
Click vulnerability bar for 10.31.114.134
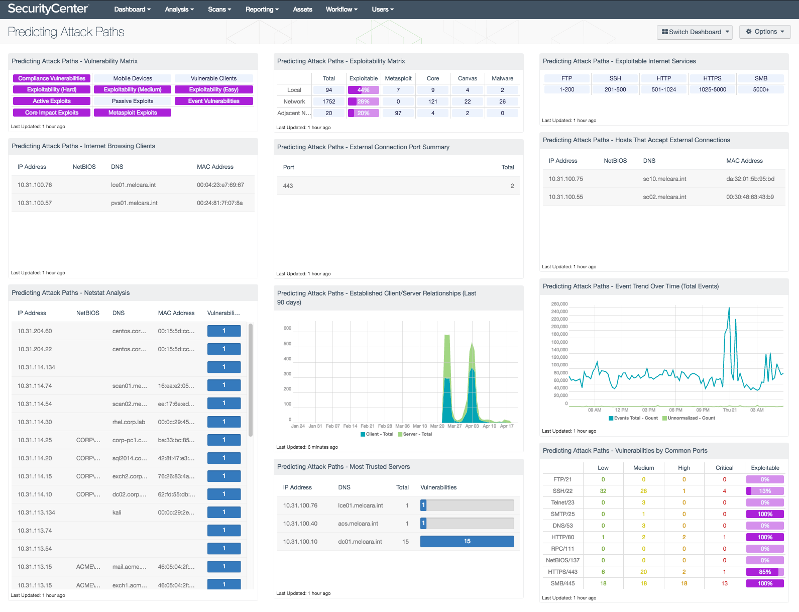[x=224, y=367]
